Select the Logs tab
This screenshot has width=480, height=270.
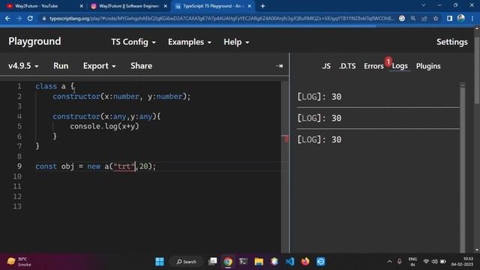tap(400, 66)
